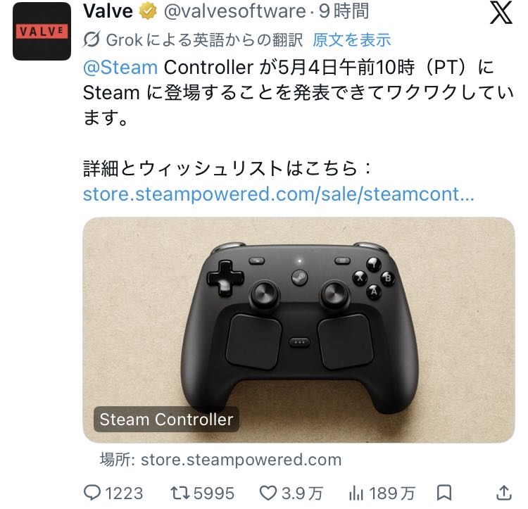Open the X logo in the corner
The width and height of the screenshot is (528, 509).
(x=501, y=13)
